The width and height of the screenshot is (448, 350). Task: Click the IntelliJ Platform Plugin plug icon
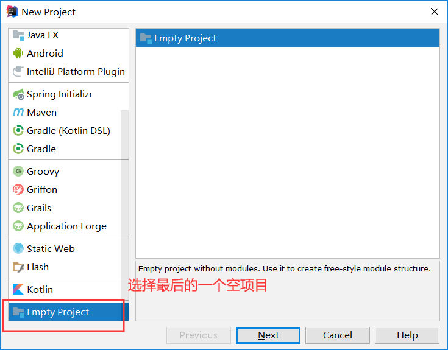[18, 71]
